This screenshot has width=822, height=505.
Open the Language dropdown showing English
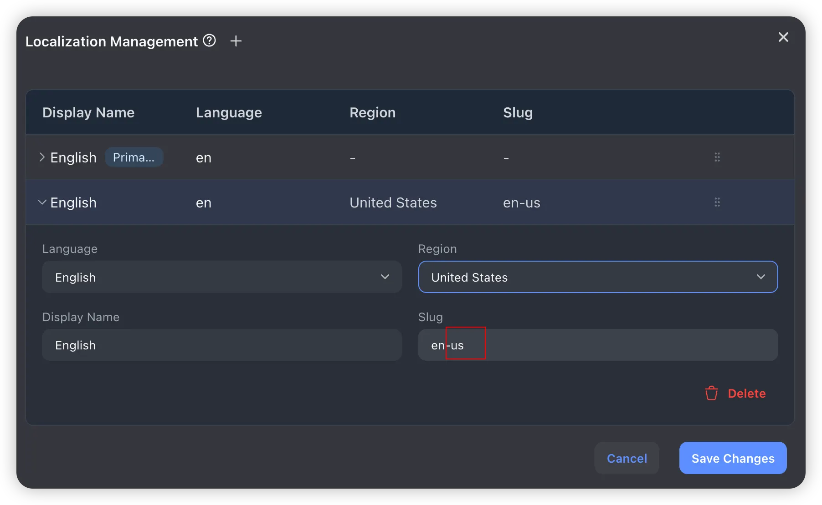tap(221, 277)
